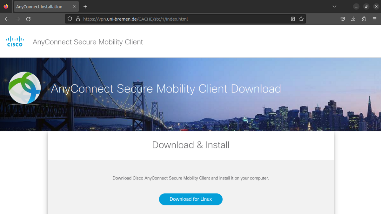Screen dimensions: 381x214
Task: Open the Pocket save icon
Action: coord(343,19)
